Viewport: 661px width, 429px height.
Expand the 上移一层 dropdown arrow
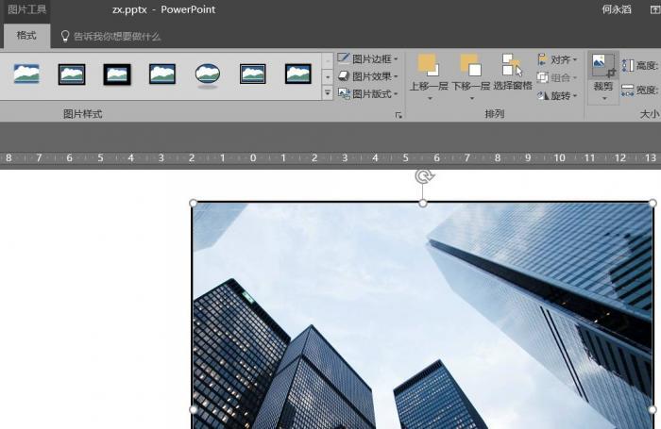pos(430,98)
